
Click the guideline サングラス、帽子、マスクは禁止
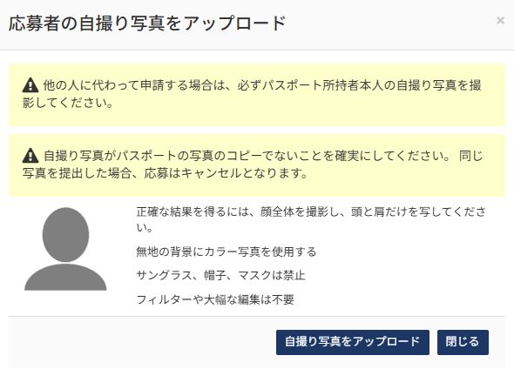tap(220, 275)
